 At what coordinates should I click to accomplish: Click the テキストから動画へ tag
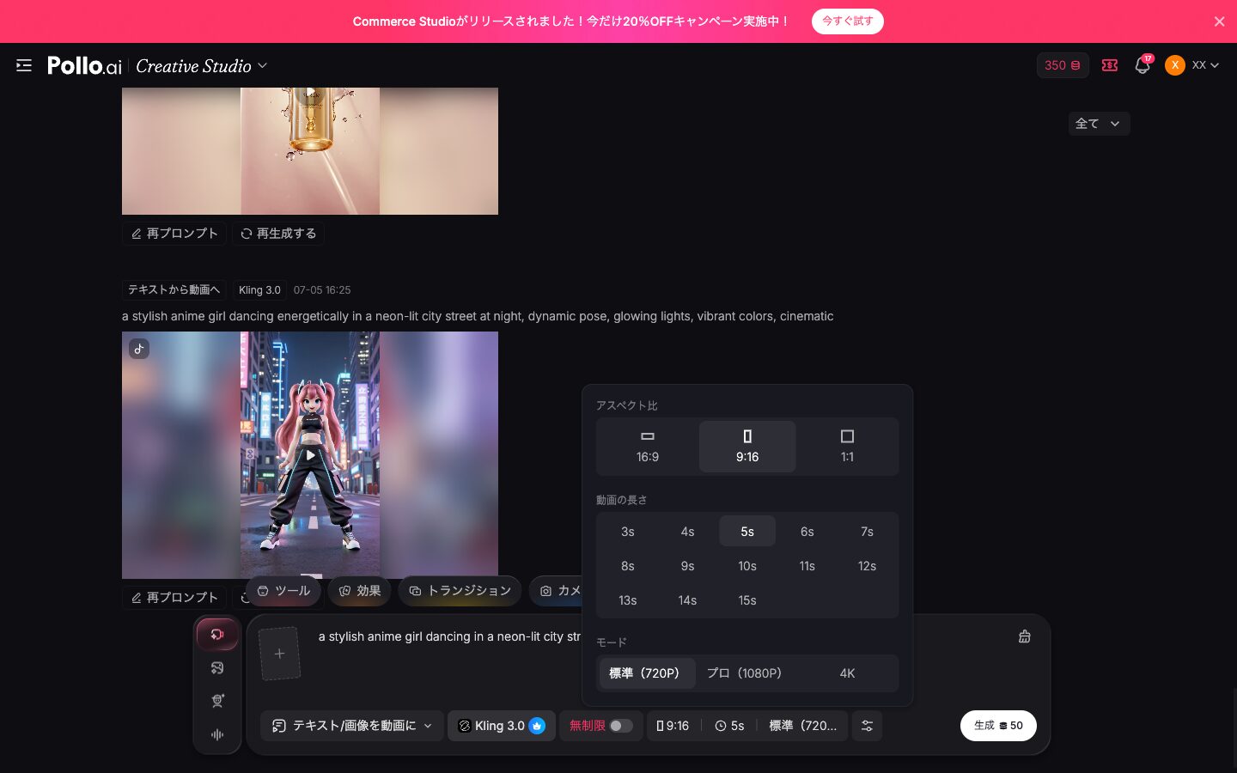pyautogui.click(x=174, y=289)
